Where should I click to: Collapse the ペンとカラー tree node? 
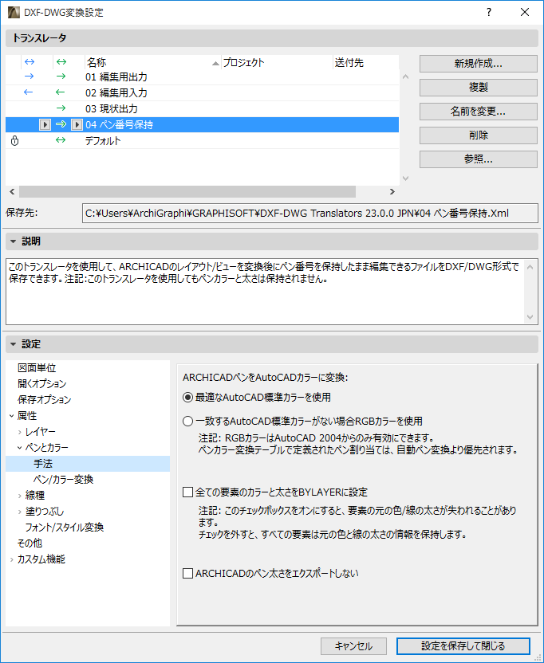[x=20, y=448]
